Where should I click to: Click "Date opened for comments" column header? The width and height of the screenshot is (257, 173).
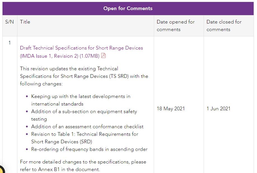pyautogui.click(x=176, y=25)
